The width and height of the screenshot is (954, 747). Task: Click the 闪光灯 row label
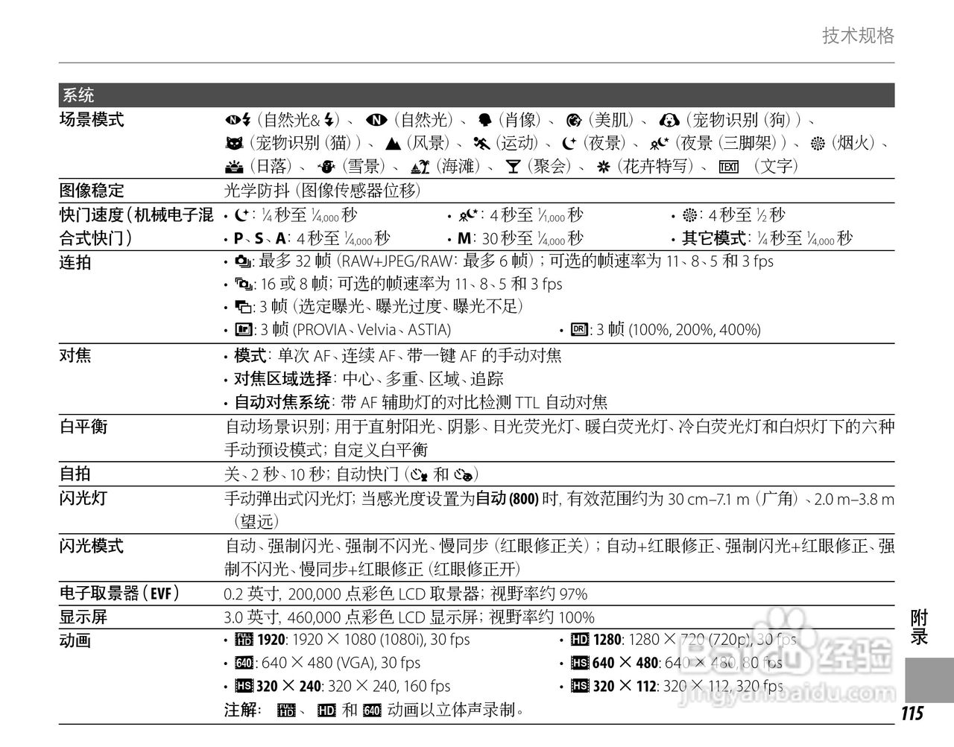pyautogui.click(x=83, y=498)
